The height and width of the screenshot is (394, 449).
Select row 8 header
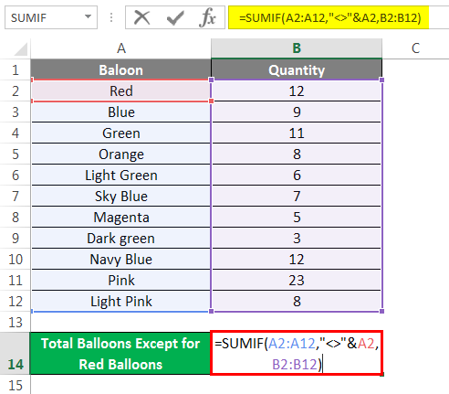(x=16, y=217)
